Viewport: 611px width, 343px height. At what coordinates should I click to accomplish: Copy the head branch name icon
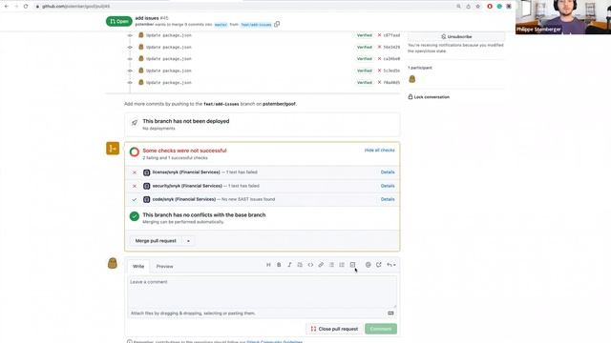[x=277, y=24]
